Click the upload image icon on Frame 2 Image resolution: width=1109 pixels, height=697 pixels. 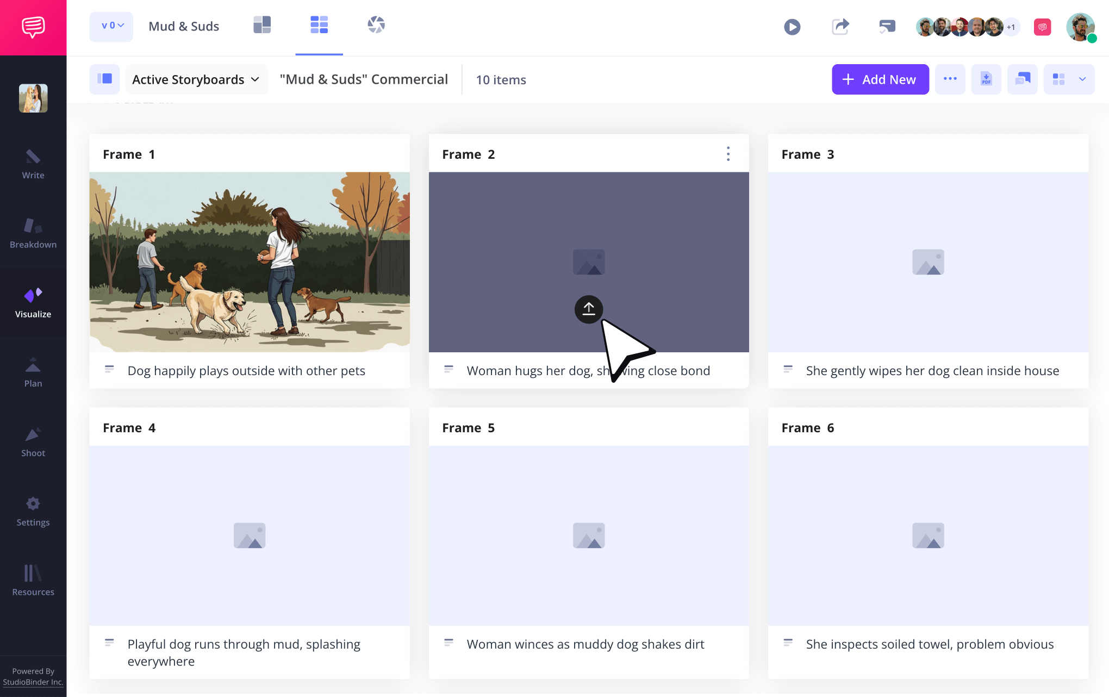pos(588,309)
